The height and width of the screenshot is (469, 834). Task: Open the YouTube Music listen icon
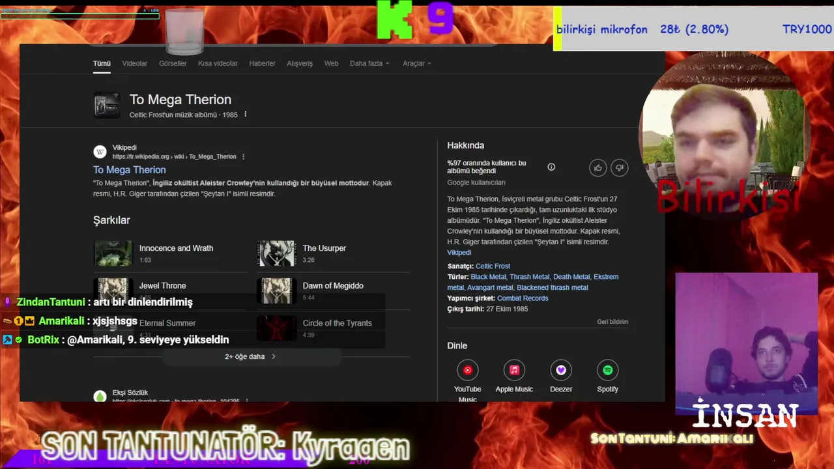[467, 370]
